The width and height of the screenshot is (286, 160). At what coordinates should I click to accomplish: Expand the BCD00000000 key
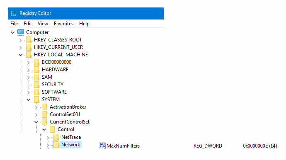(x=29, y=63)
